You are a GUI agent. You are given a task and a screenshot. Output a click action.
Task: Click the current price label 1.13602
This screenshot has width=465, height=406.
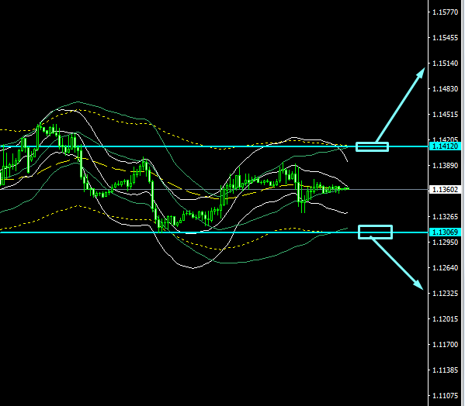(445, 189)
